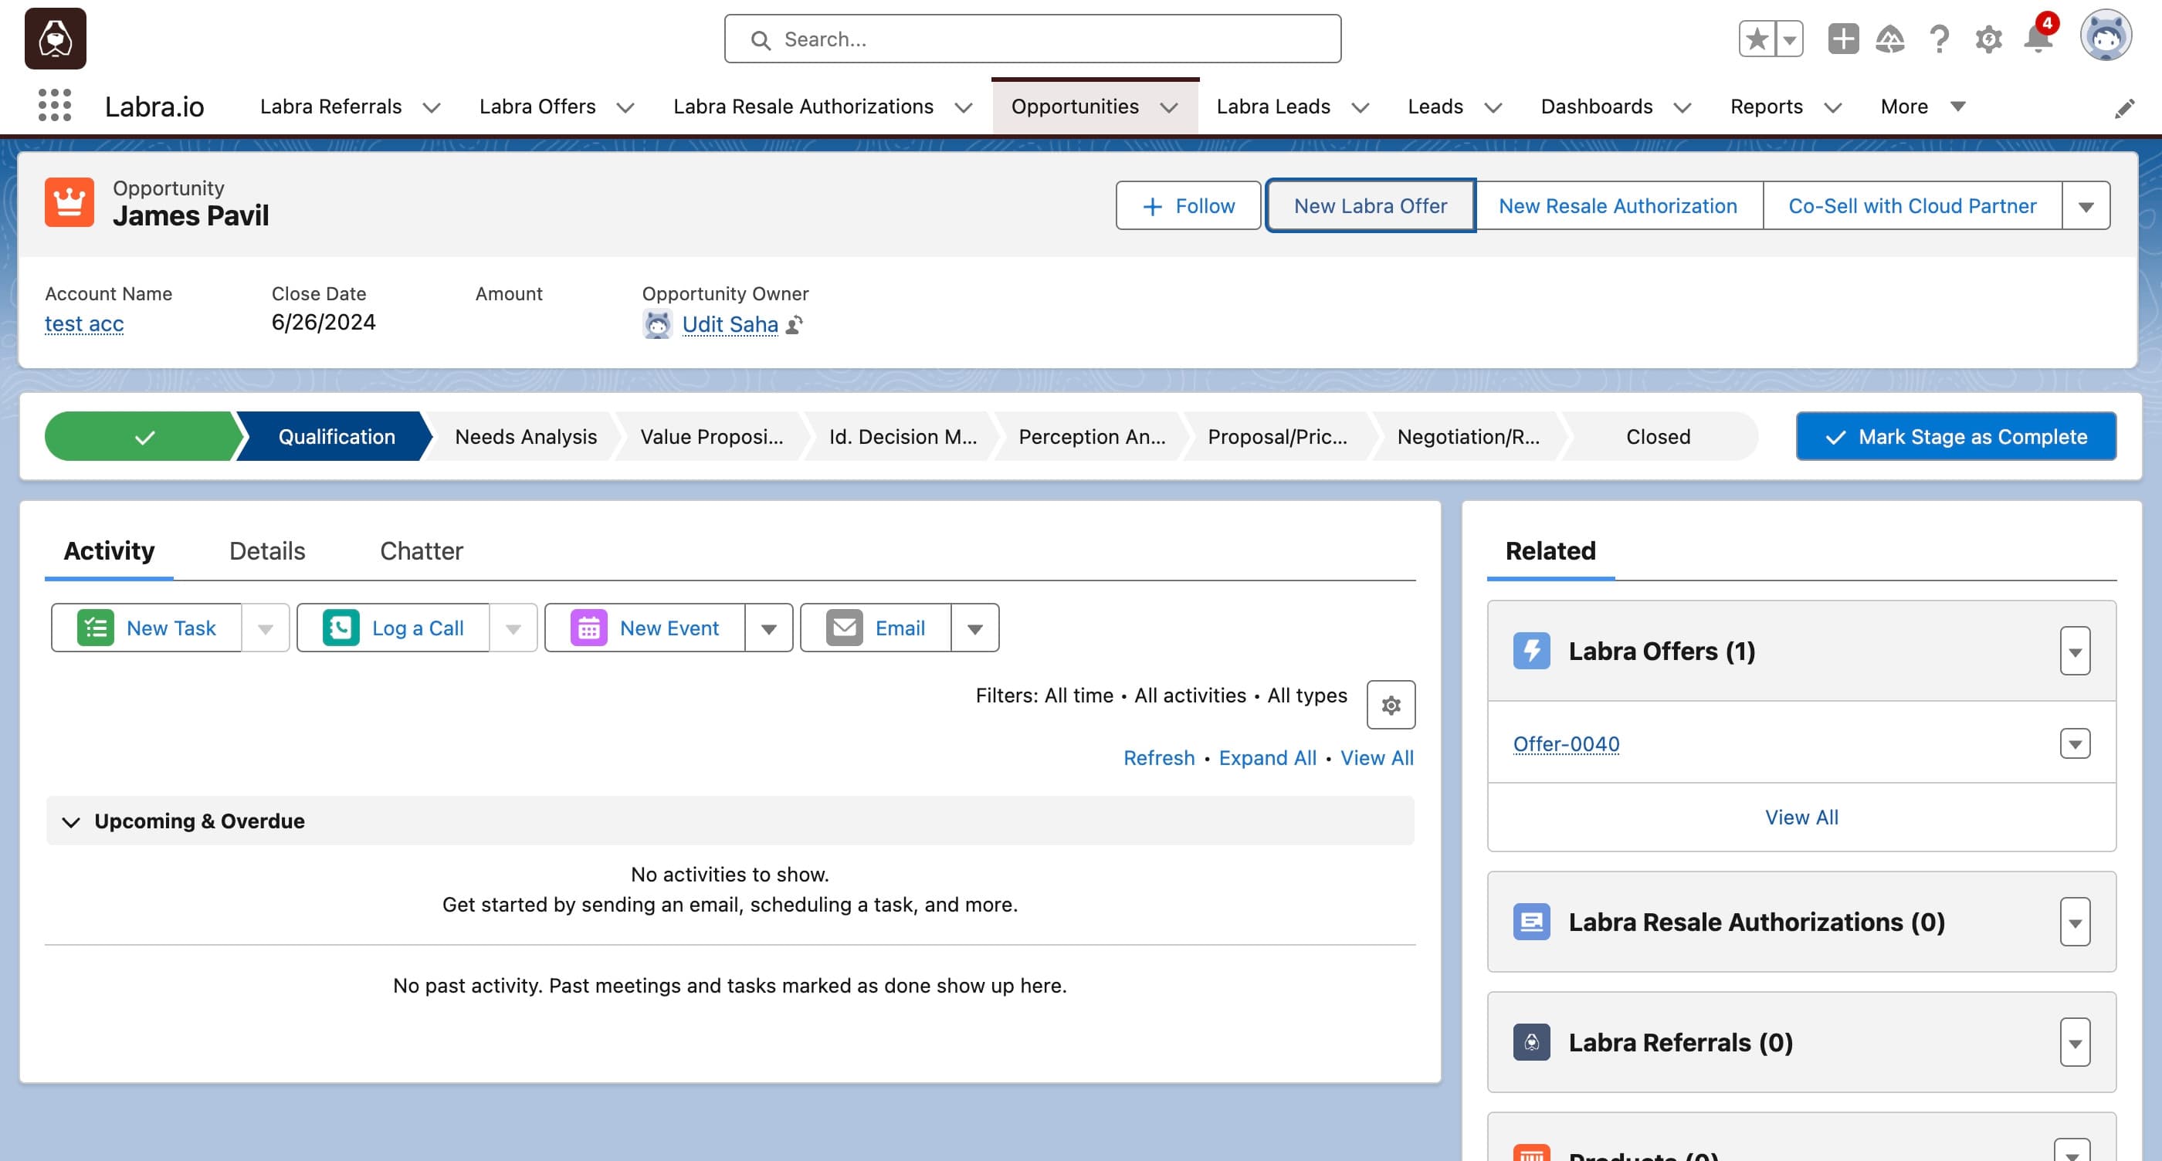Open Global Actions plus icon
Image resolution: width=2162 pixels, height=1161 pixels.
point(1842,39)
